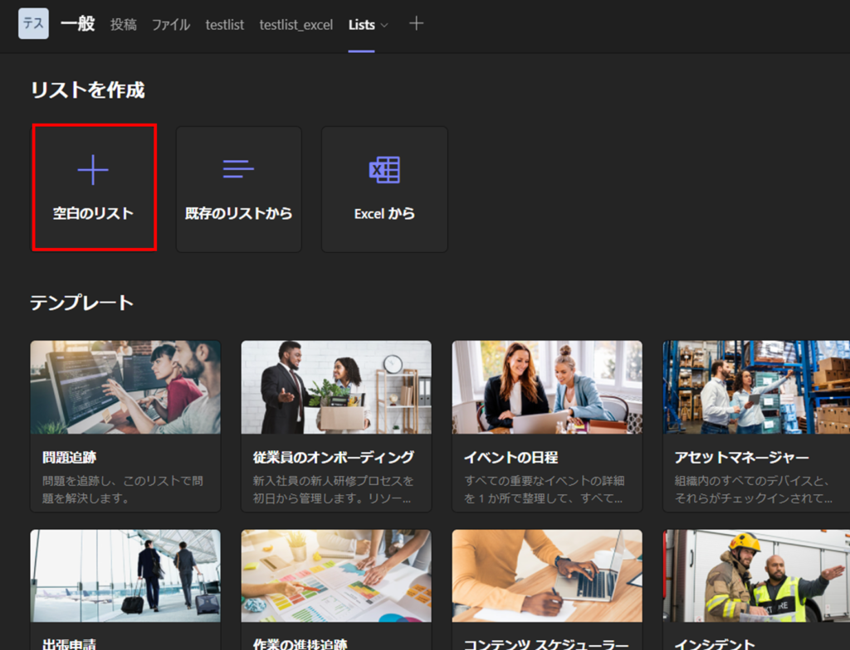Image resolution: width=850 pixels, height=650 pixels.
Task: Open the 作業の進捗追跡 template image
Action: tap(336, 575)
